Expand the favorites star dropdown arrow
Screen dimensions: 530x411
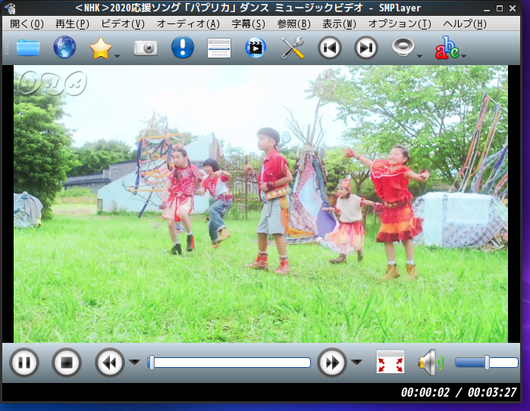pyautogui.click(x=117, y=56)
